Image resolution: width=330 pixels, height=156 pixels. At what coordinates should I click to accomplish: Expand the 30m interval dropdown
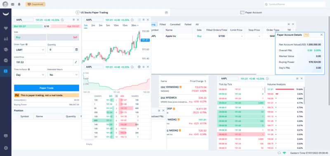[135, 25]
